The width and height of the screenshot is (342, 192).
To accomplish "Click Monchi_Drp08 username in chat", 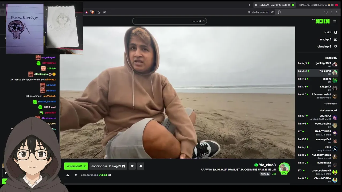I will pyautogui.click(x=47, y=102).
